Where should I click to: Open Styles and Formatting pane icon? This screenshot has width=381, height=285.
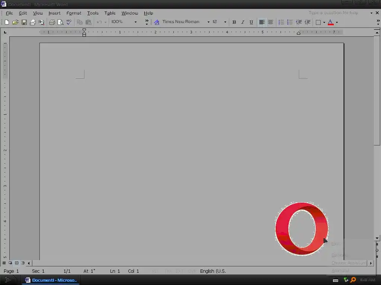[157, 22]
